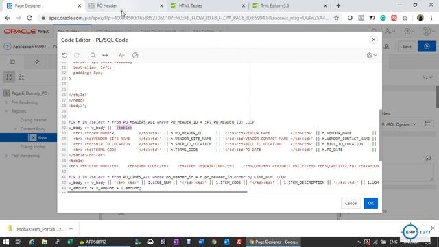Image resolution: width=439 pixels, height=247 pixels.
Task: Run page using the blue play button
Action: click(x=427, y=47)
